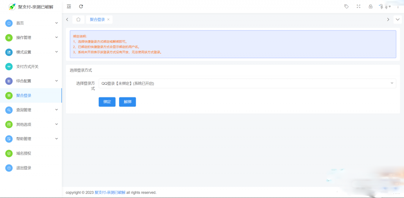Collapse the sidebar with the menu fold icon

69,6
